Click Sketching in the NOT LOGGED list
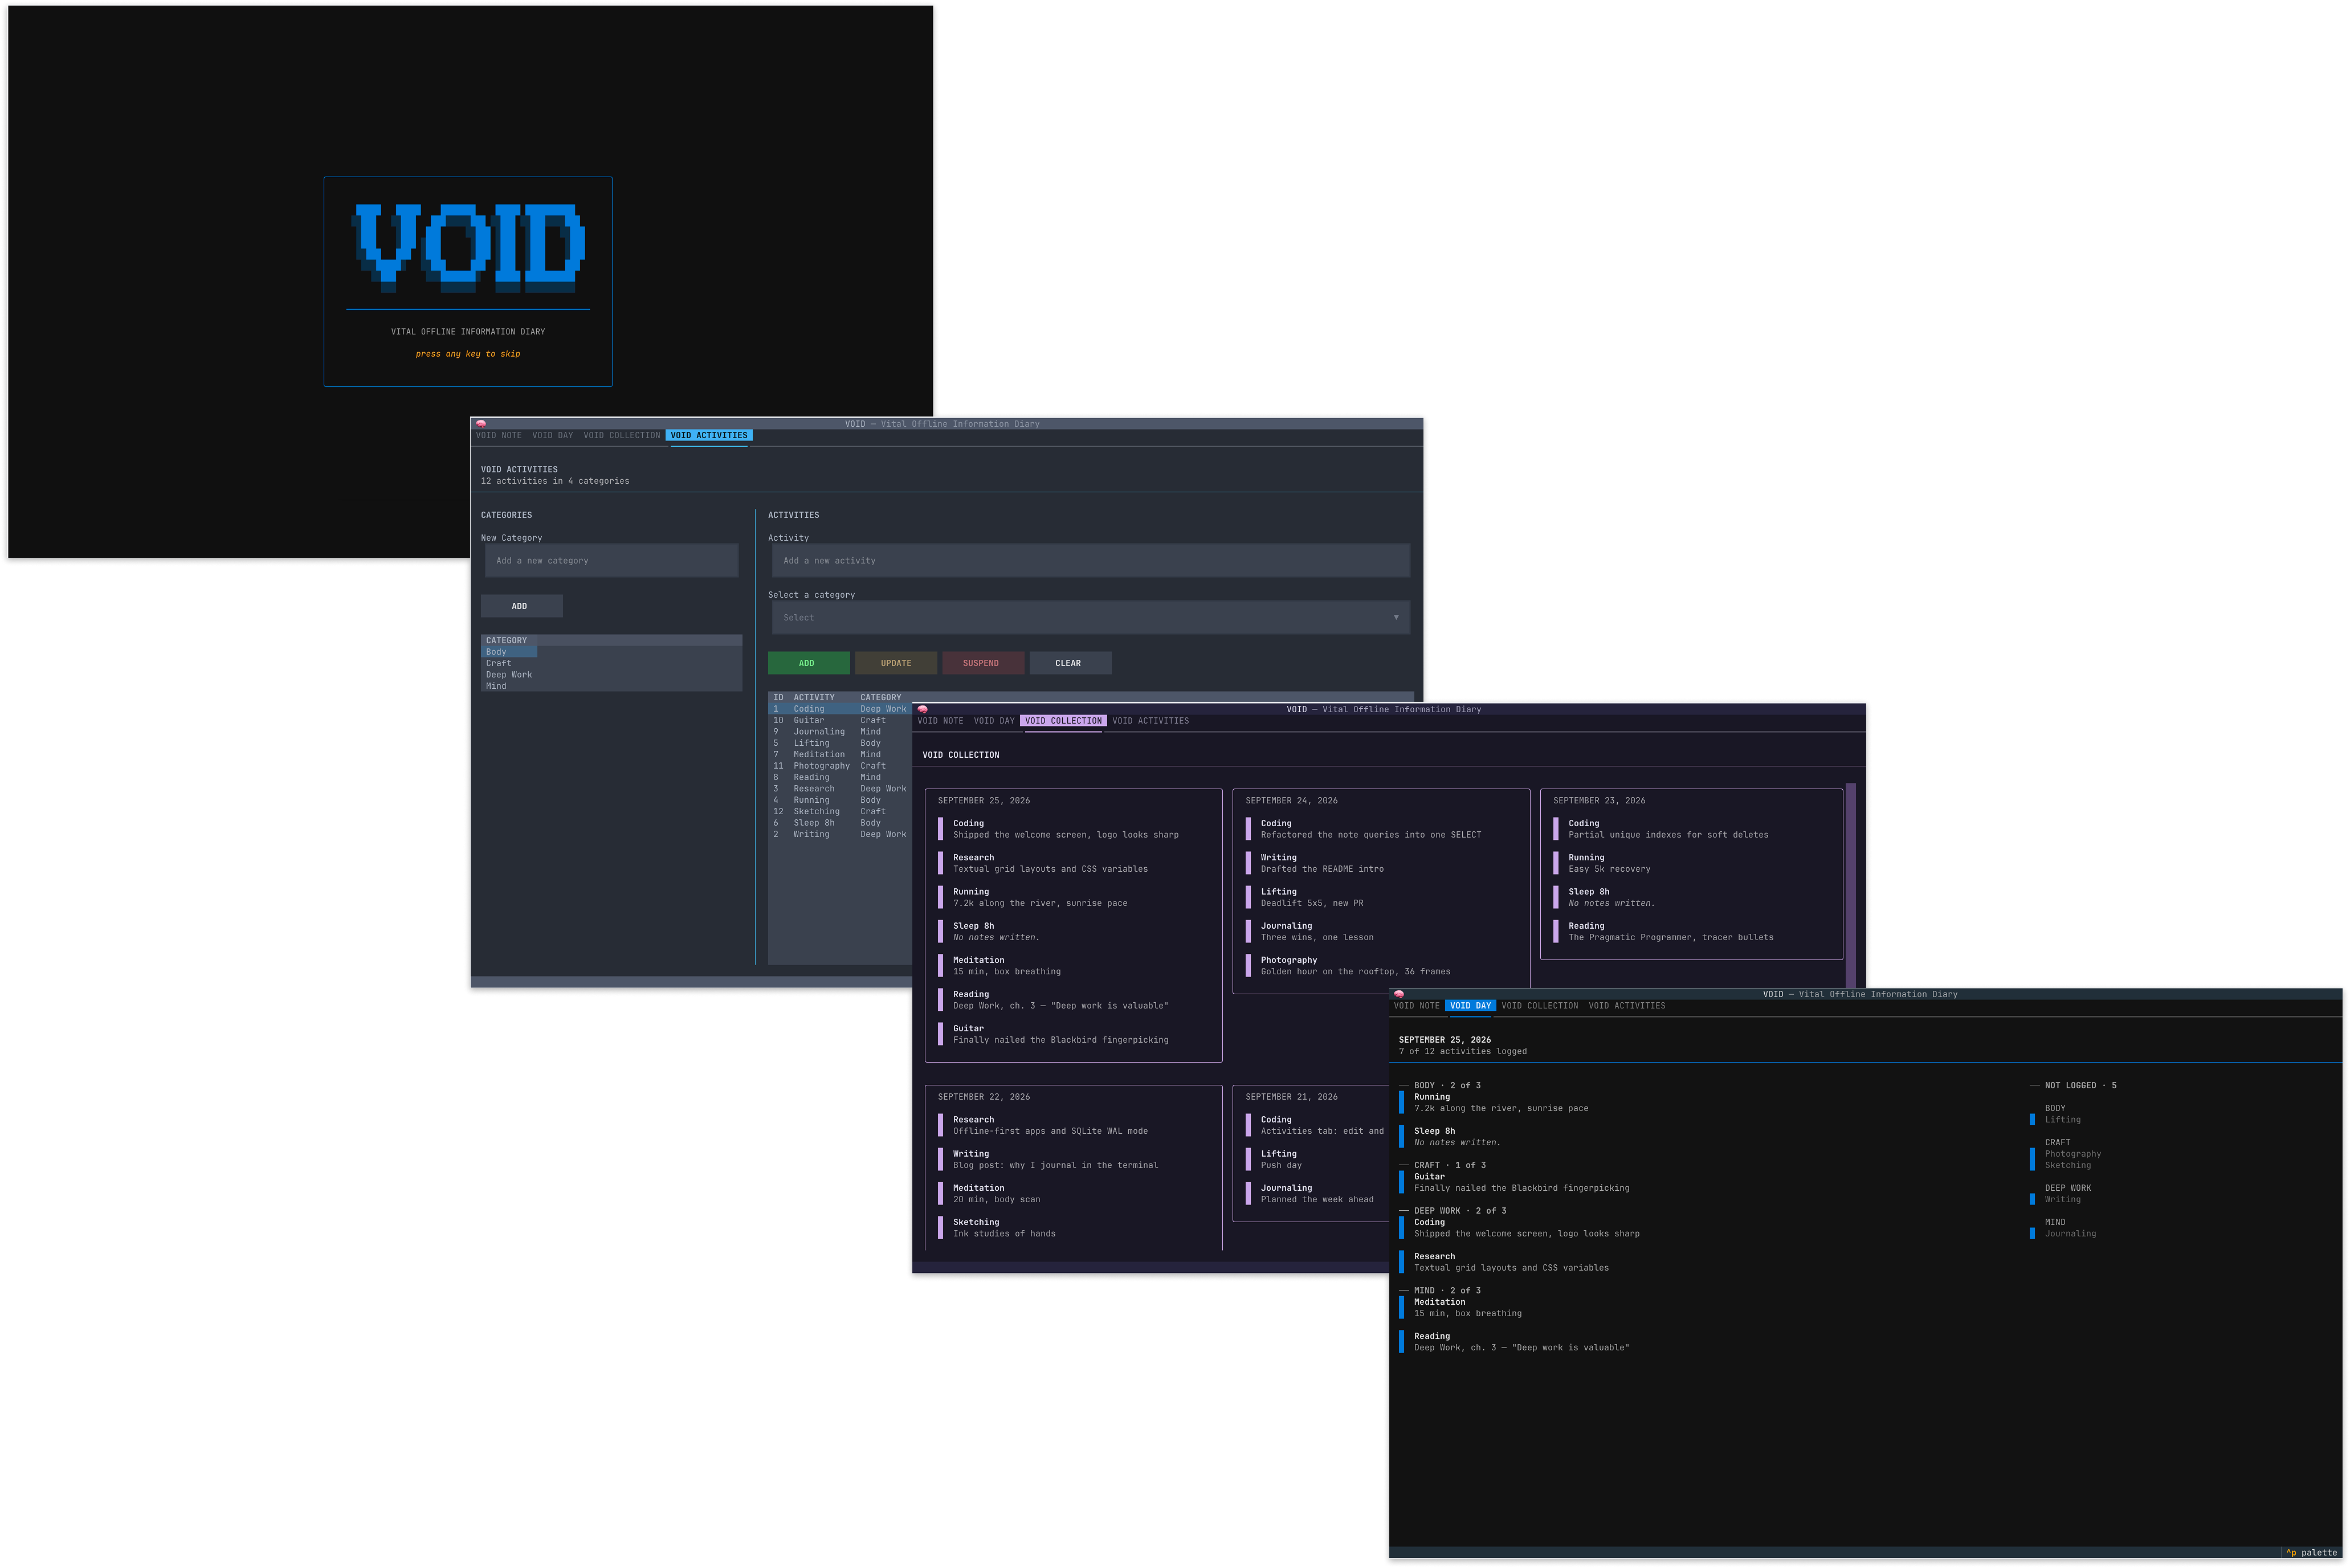 click(x=2067, y=1165)
